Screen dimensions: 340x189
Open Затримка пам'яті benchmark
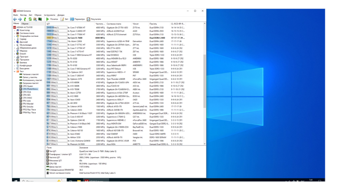coord(29,83)
